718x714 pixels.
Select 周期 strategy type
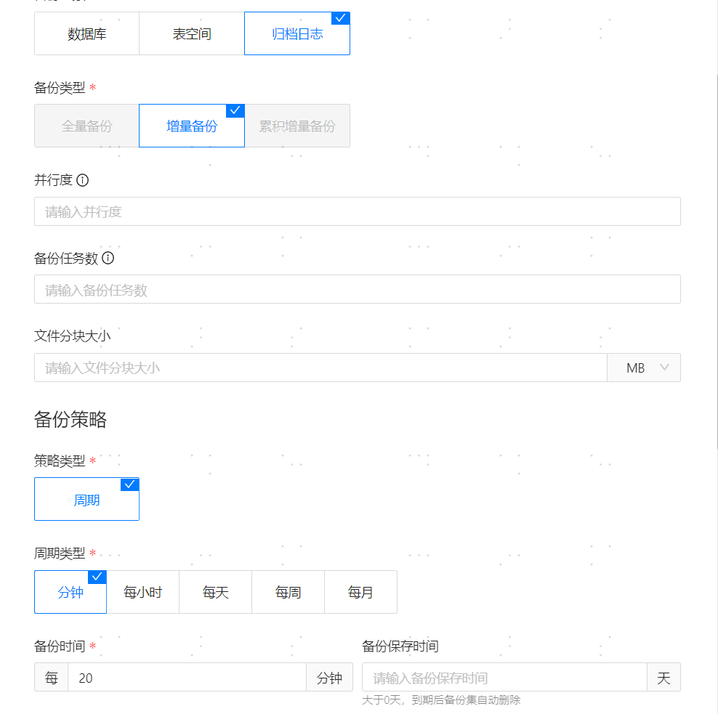click(87, 500)
